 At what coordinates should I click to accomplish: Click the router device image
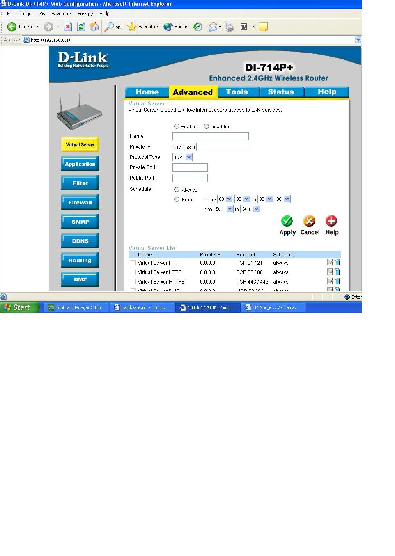(79, 112)
